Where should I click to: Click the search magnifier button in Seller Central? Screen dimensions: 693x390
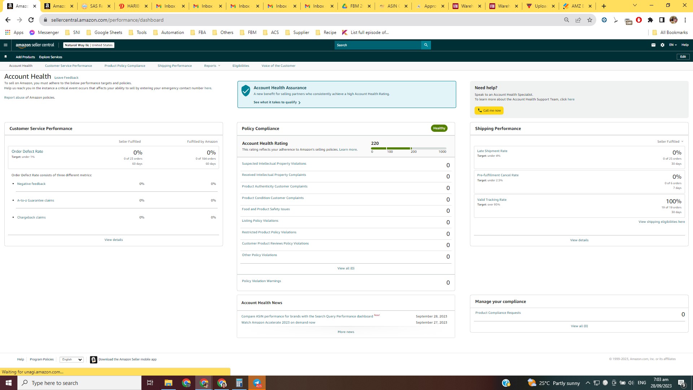click(x=426, y=45)
